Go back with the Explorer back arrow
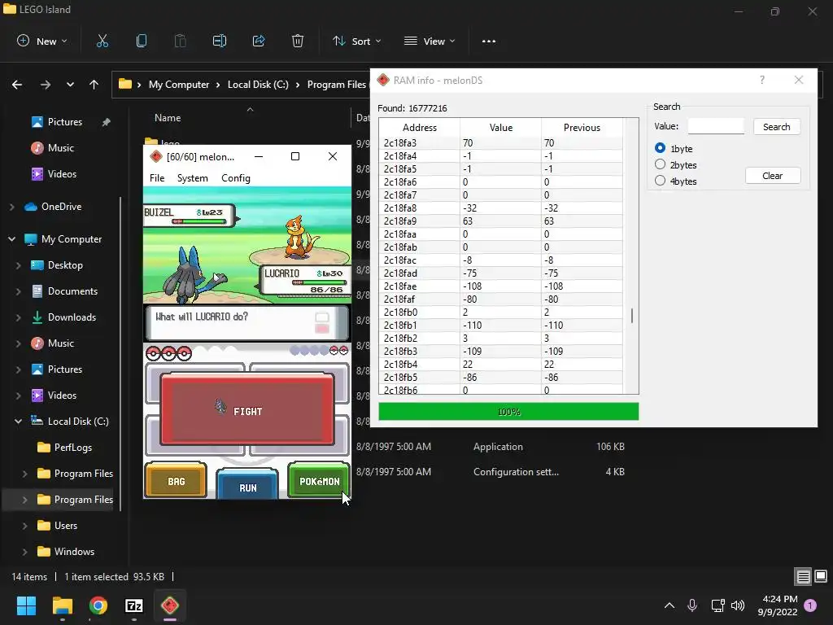Viewport: 833px width, 625px height. click(17, 85)
